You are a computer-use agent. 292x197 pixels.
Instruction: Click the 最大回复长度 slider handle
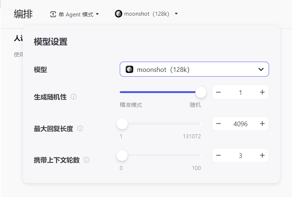tap(122, 124)
